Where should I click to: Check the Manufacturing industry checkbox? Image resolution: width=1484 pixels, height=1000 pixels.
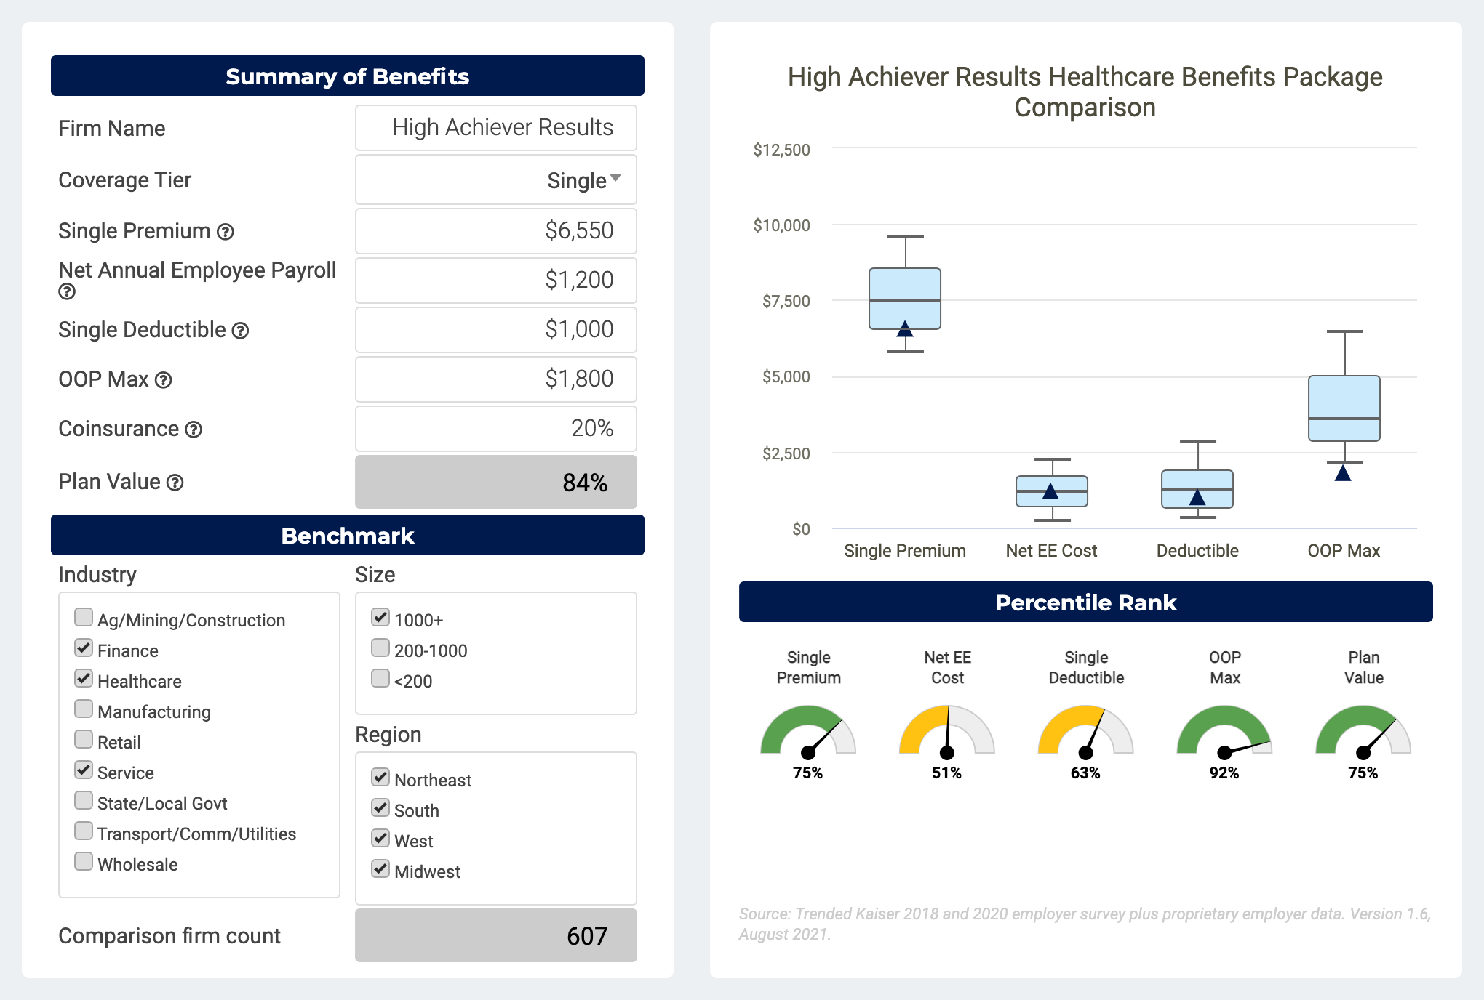pyautogui.click(x=84, y=709)
